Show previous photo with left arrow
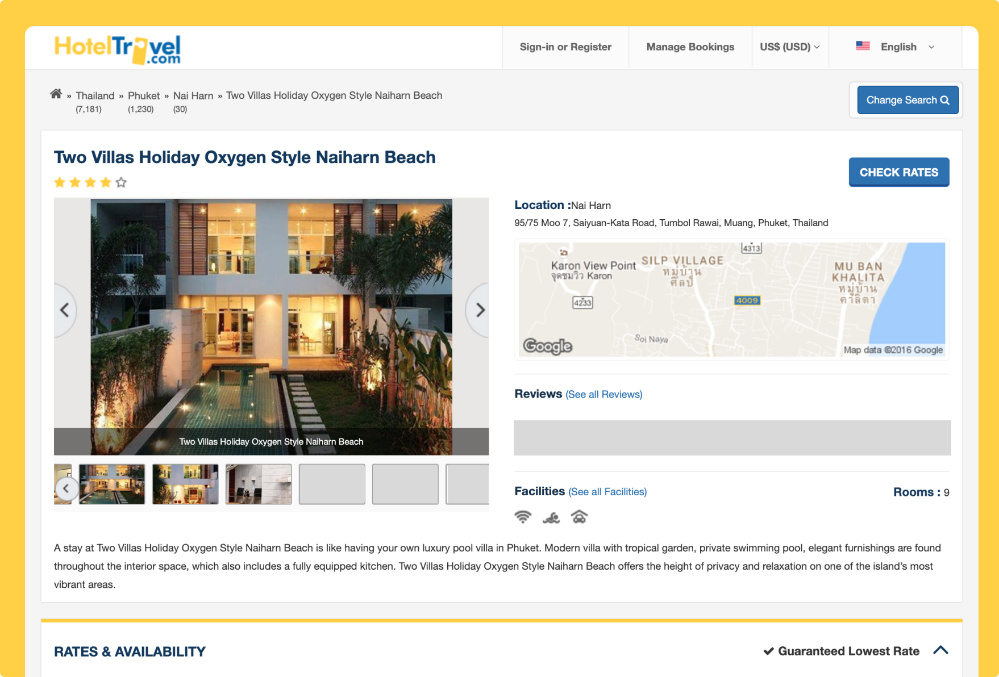Viewport: 999px width, 677px height. 65,310
